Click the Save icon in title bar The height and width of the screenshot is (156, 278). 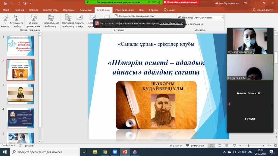[6, 3]
